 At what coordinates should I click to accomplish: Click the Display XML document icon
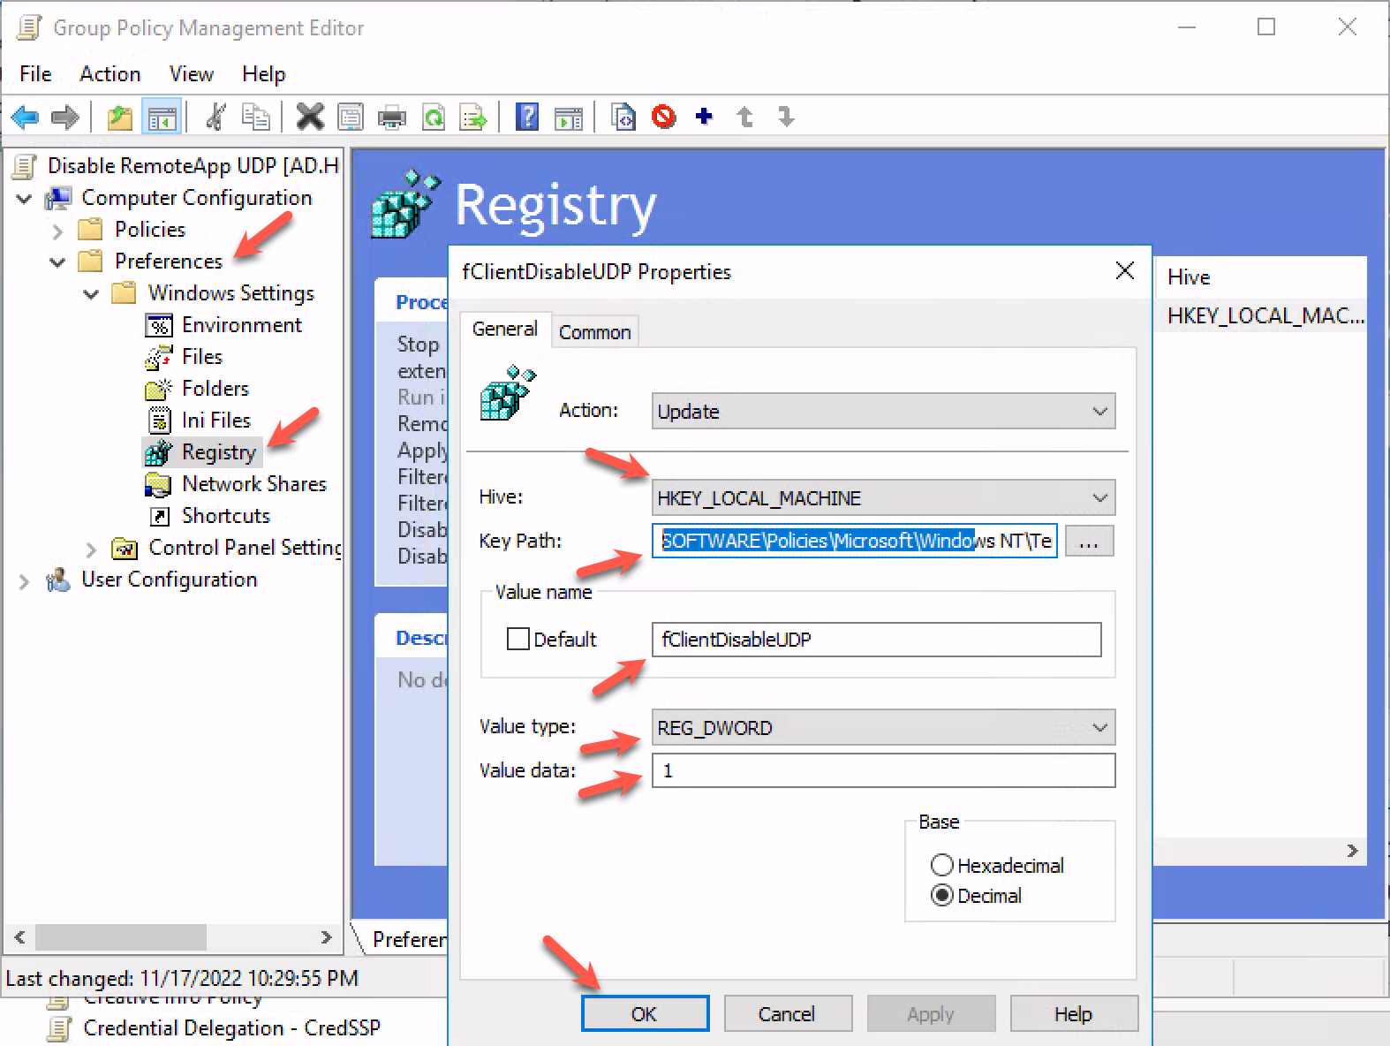(623, 117)
